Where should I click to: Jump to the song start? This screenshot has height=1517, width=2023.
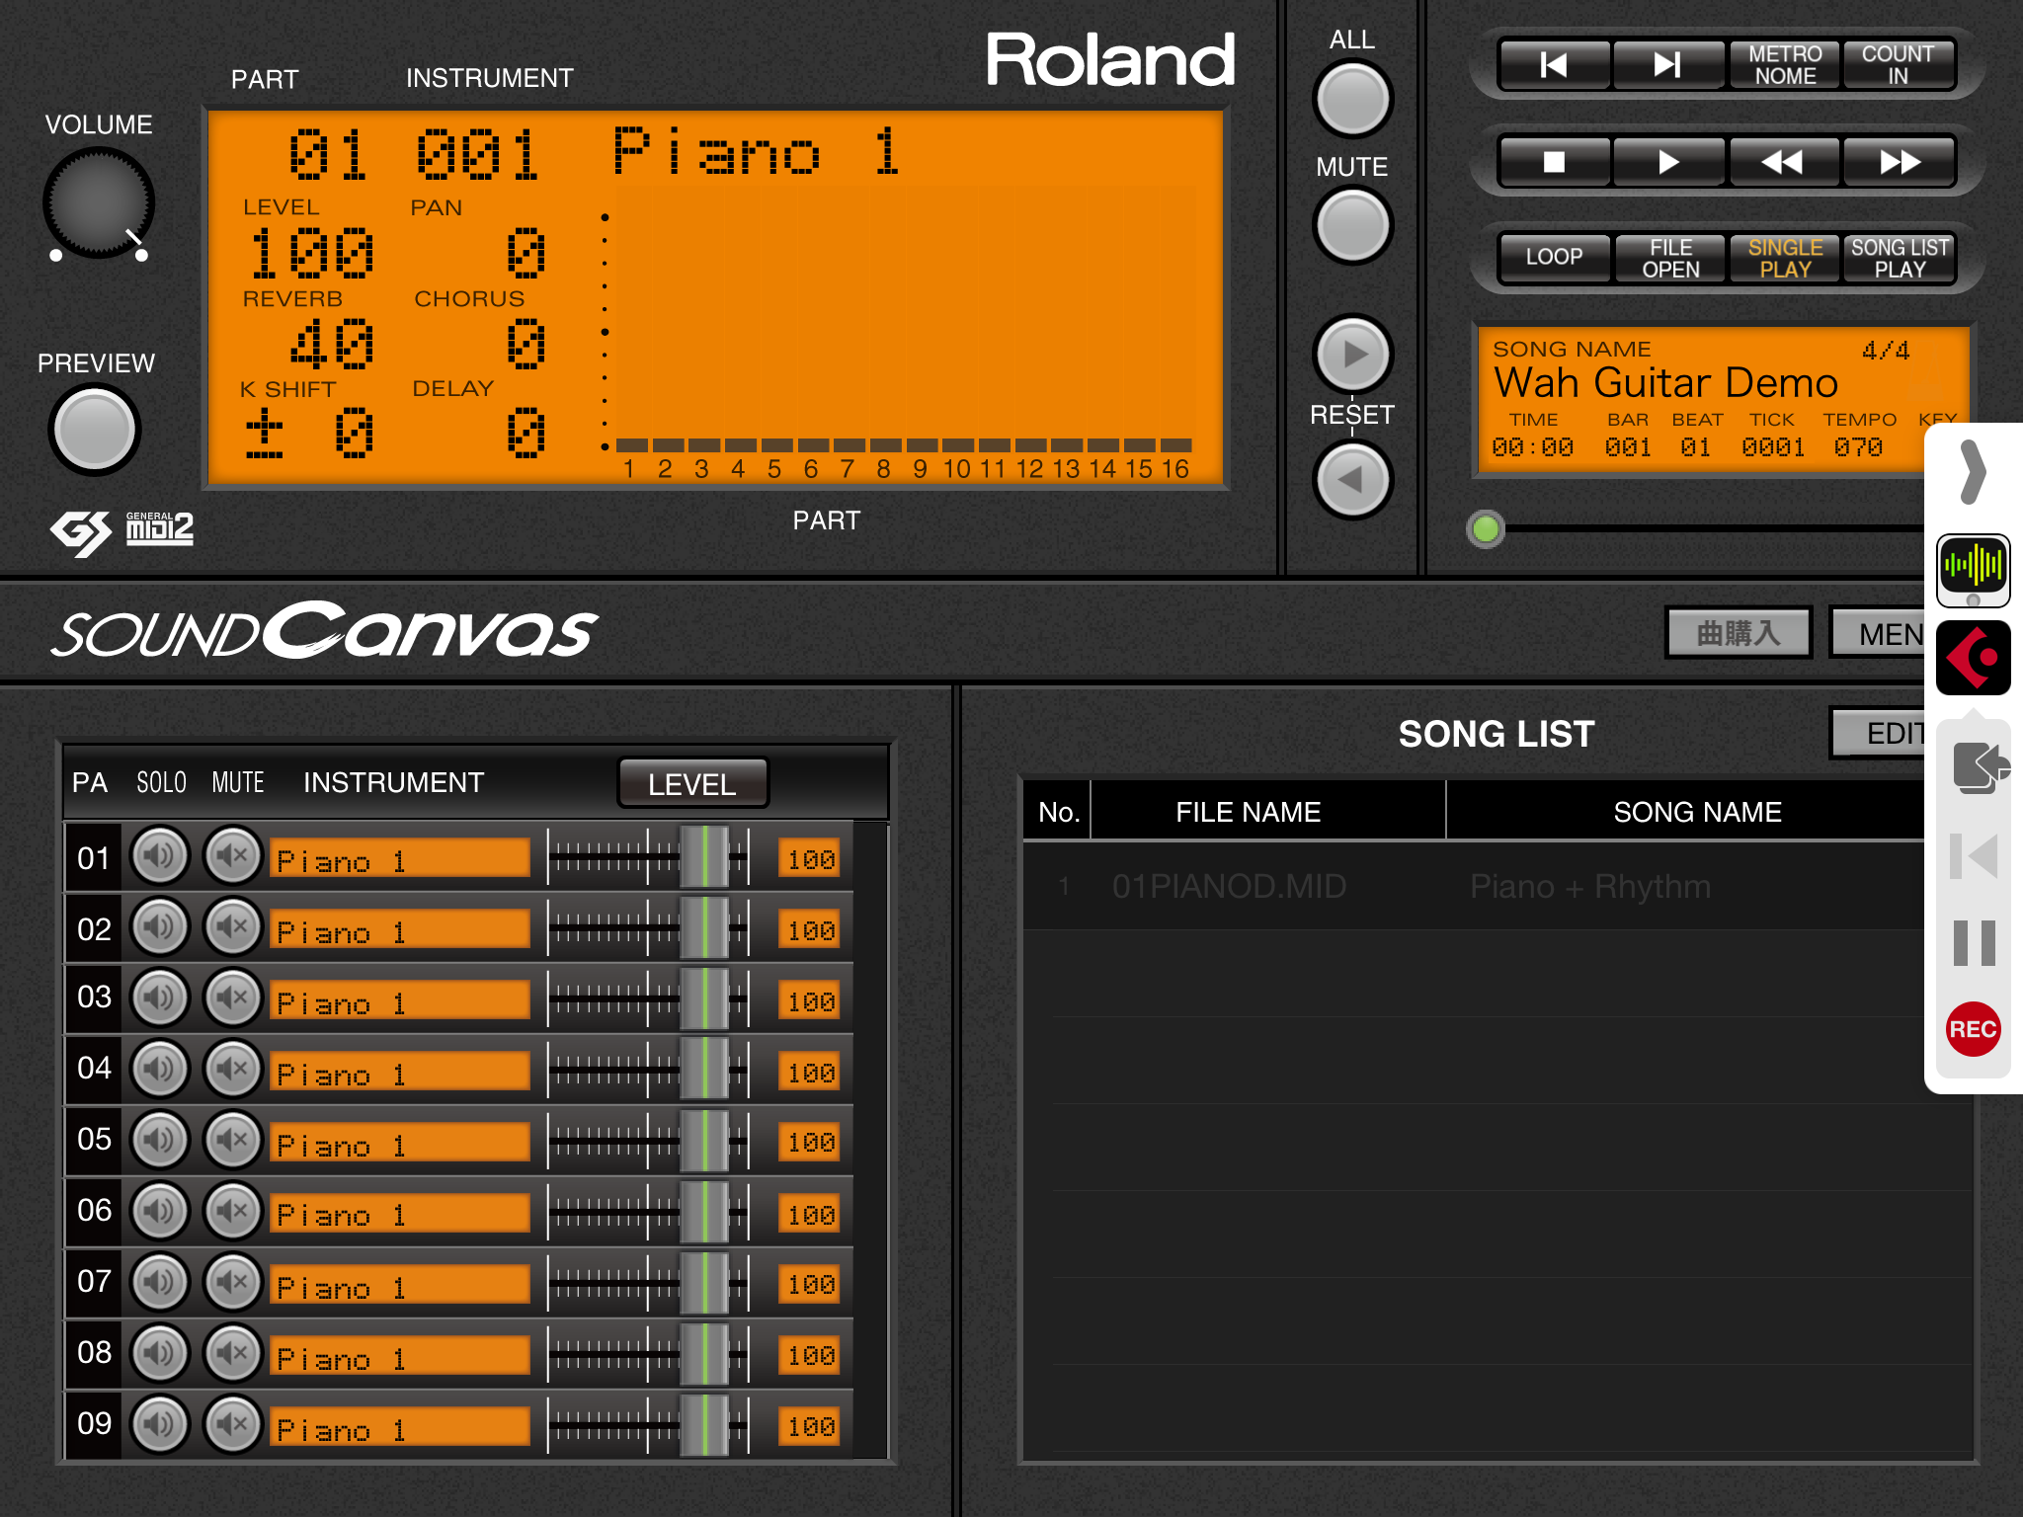click(1554, 65)
